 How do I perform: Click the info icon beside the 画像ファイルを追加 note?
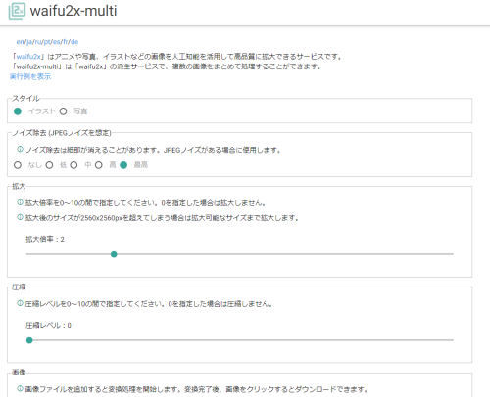pyautogui.click(x=20, y=388)
